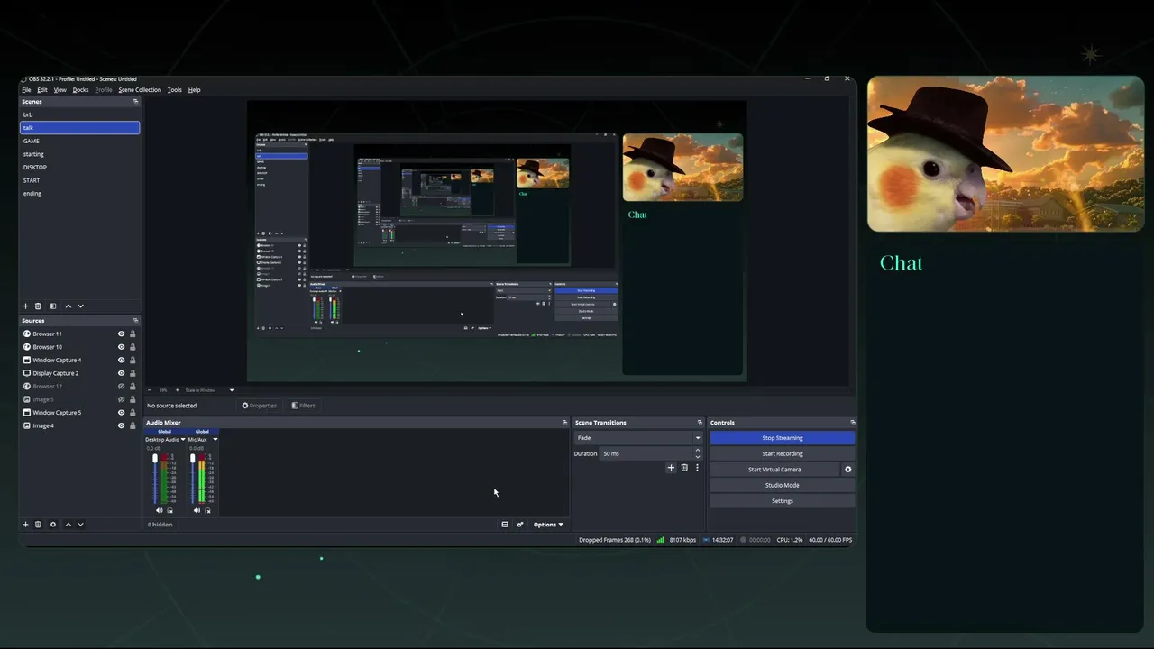Screen dimensions: 1154x649
Task: Mute the Desktop Audio channel
Action: click(160, 510)
